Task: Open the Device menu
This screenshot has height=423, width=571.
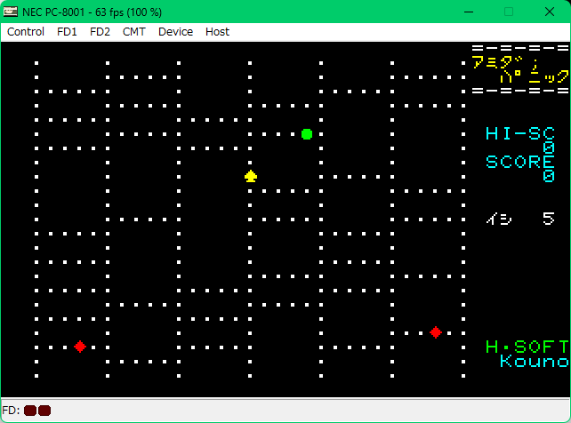Action: point(175,32)
